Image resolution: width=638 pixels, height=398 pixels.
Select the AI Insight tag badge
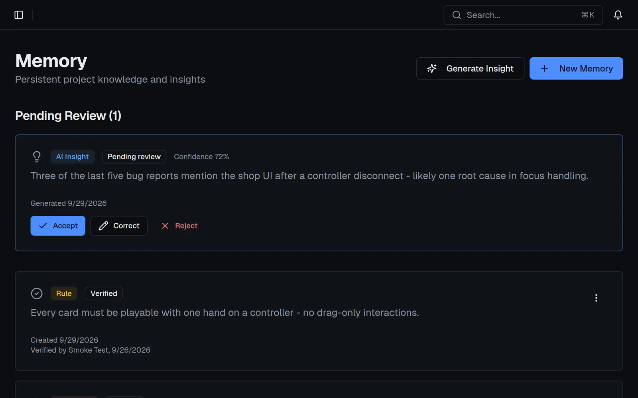coord(73,157)
